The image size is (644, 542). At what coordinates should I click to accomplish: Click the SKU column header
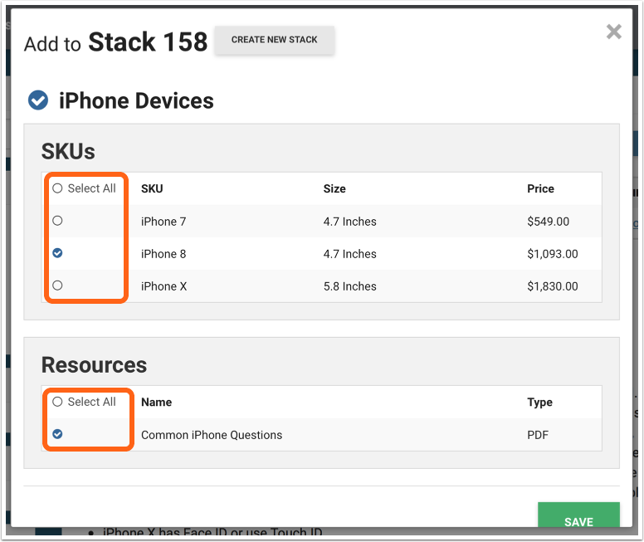152,188
